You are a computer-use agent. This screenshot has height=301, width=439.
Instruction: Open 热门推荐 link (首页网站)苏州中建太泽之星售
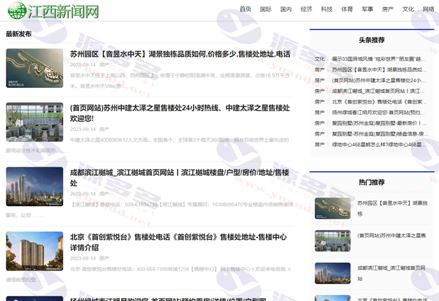[391, 235]
